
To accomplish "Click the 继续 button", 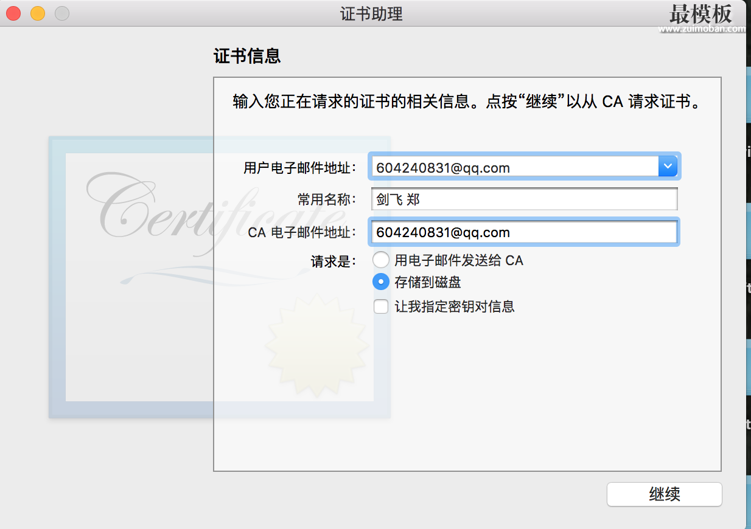I will click(x=665, y=494).
